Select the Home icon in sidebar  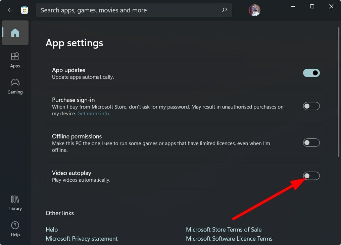(x=15, y=33)
